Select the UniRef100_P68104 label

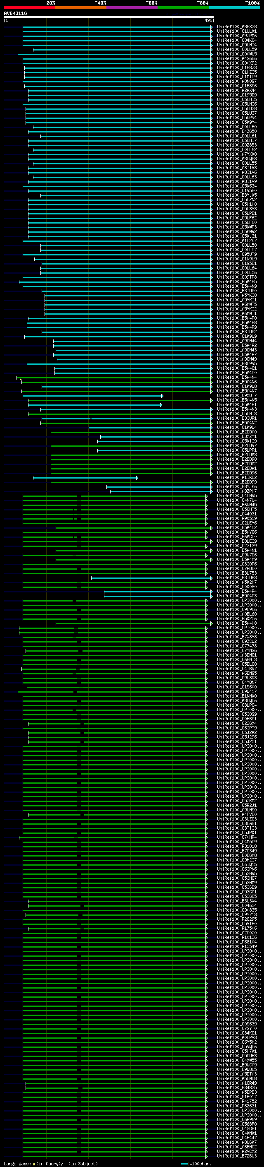coord(236,942)
